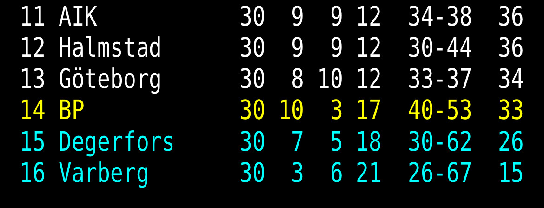
Task: Select Varberg's draws value 6
Action: pos(337,173)
